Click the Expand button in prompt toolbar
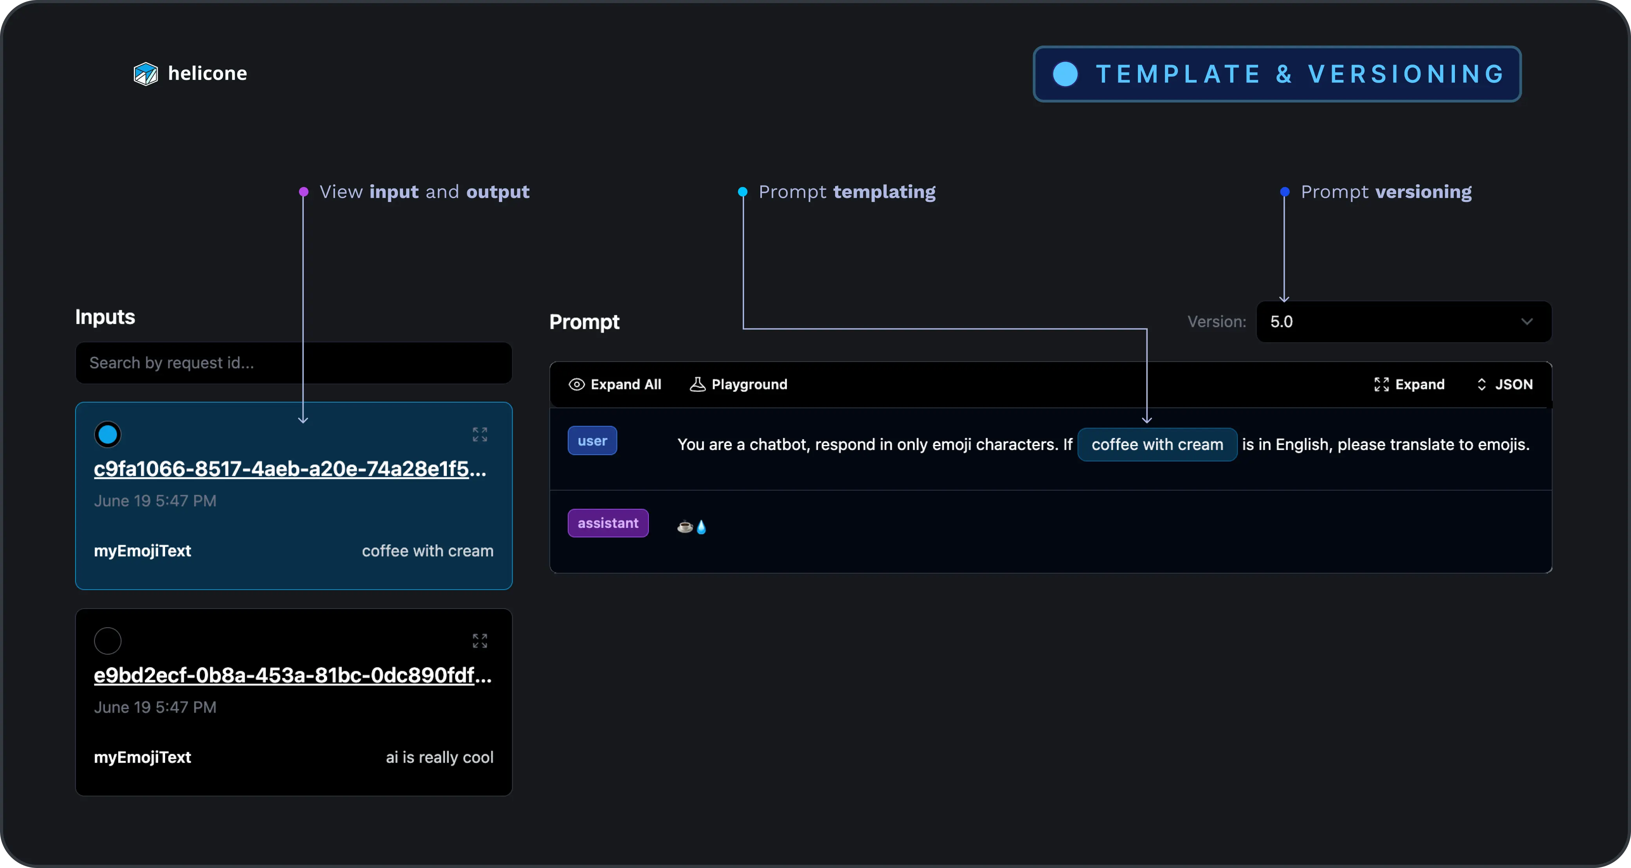The height and width of the screenshot is (868, 1631). pos(1410,384)
